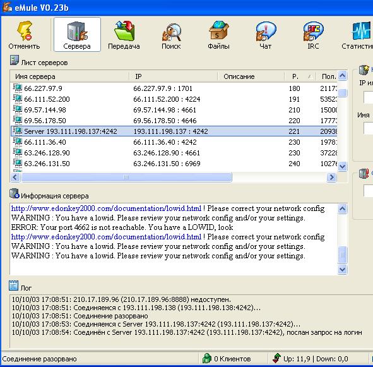The image size is (373, 367).
Task: Click the server list horizontal scrollbar thumb
Action: tap(126, 177)
